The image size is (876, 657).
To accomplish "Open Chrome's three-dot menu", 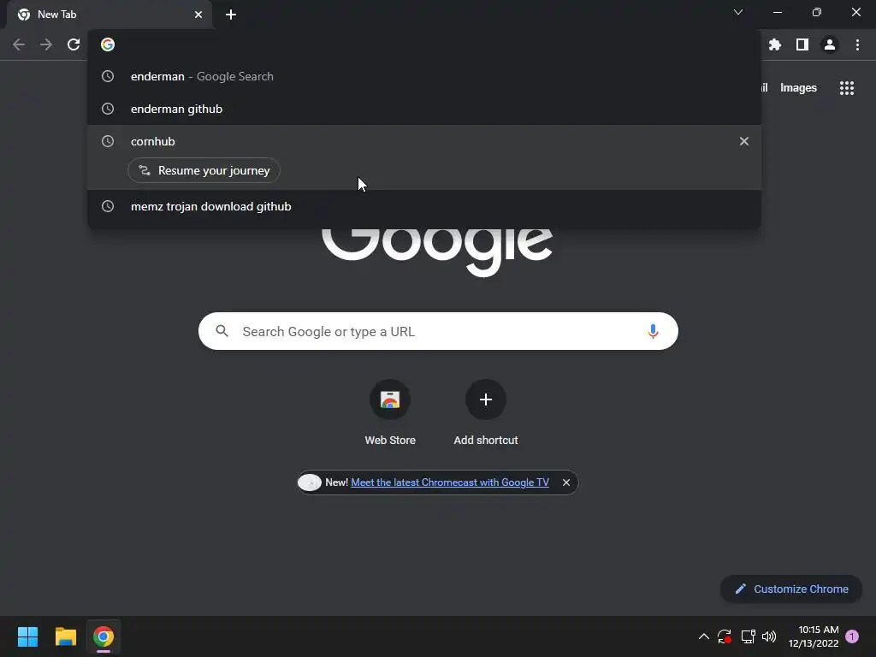I will (857, 44).
